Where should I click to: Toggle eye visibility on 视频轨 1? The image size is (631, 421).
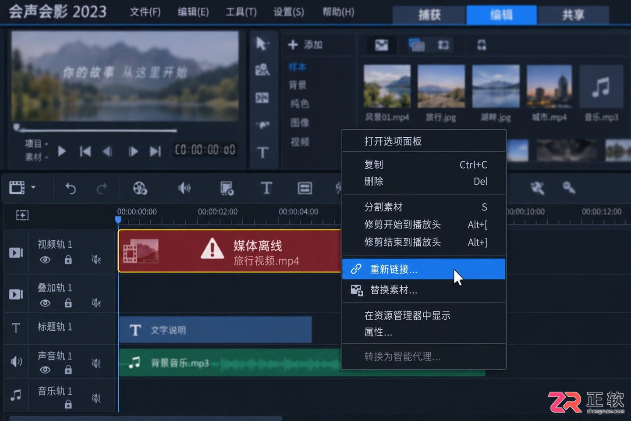45,260
